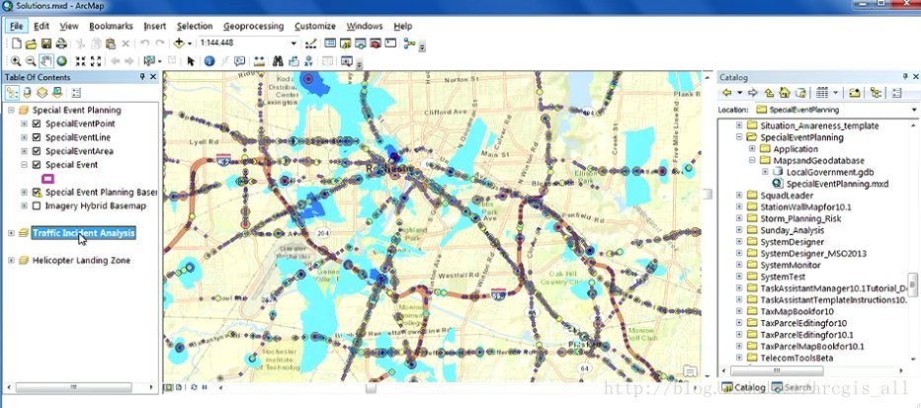The image size is (921, 408).
Task: Click the Full Extent globe icon
Action: click(61, 61)
